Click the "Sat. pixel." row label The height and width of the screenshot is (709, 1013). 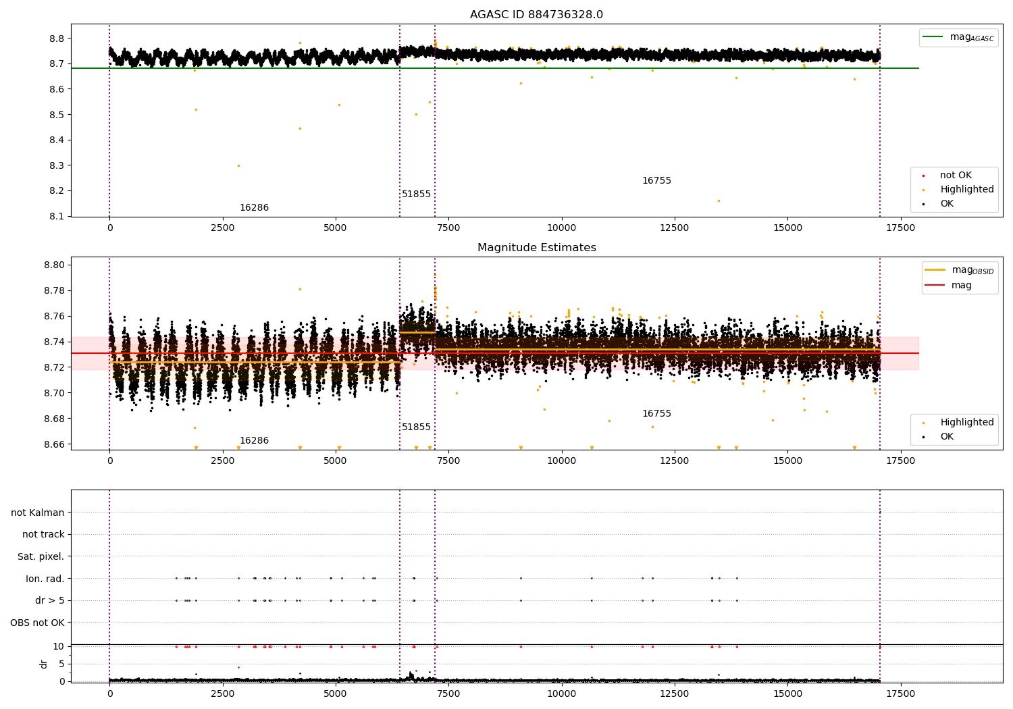[41, 557]
